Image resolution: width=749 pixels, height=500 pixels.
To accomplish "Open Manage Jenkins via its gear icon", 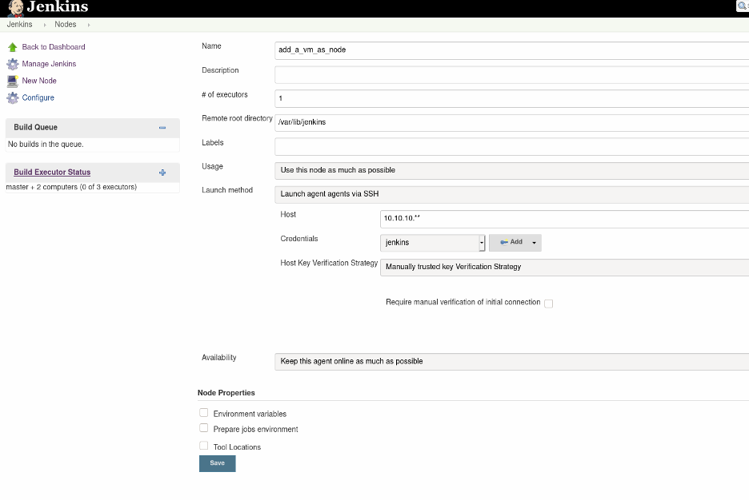I will click(x=11, y=64).
